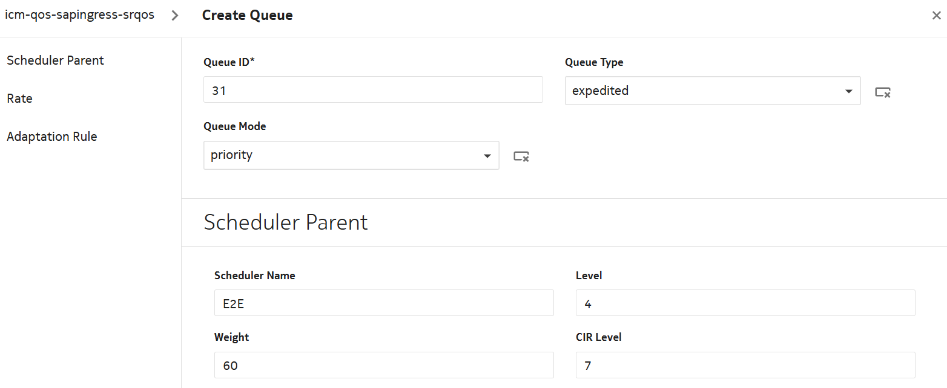This screenshot has width=947, height=388.
Task: Clear the Queue Type selection icon
Action: pyautogui.click(x=882, y=92)
